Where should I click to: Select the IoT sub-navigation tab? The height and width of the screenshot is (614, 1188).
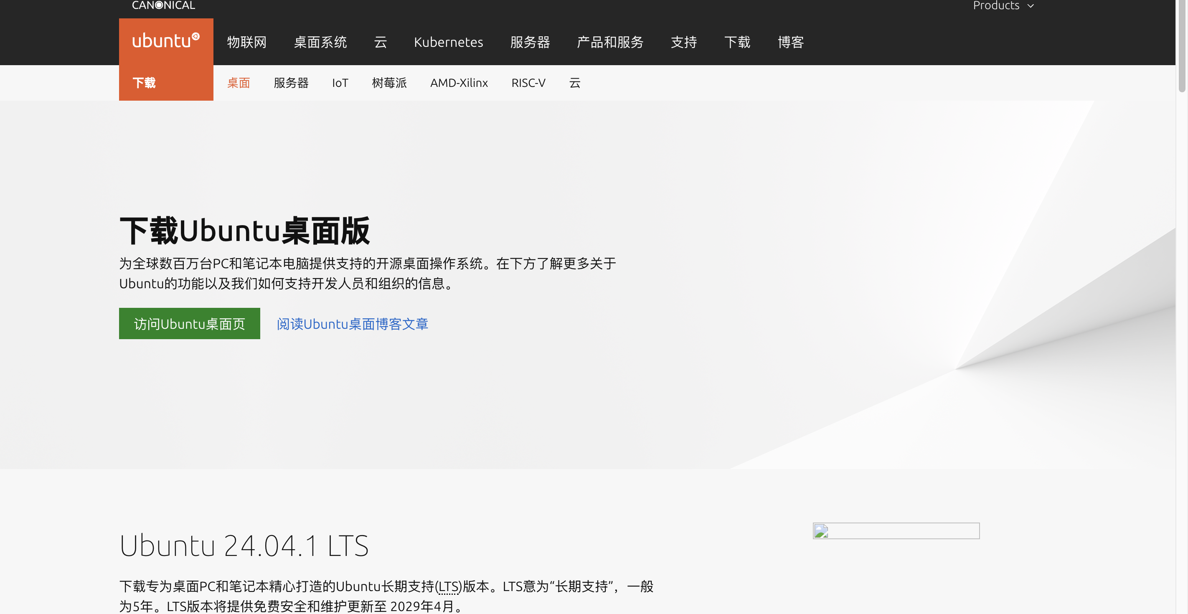pos(340,83)
